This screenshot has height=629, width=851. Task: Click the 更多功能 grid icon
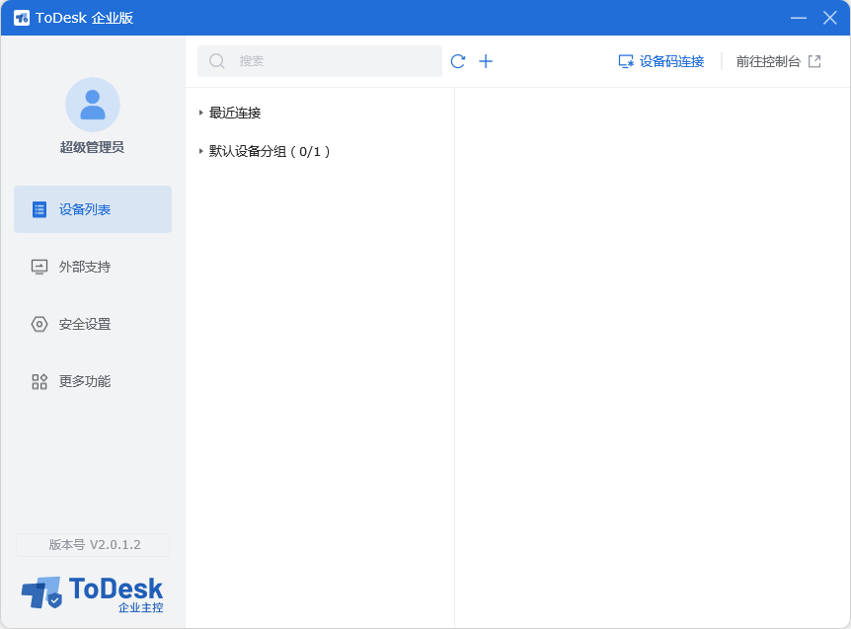tap(39, 381)
